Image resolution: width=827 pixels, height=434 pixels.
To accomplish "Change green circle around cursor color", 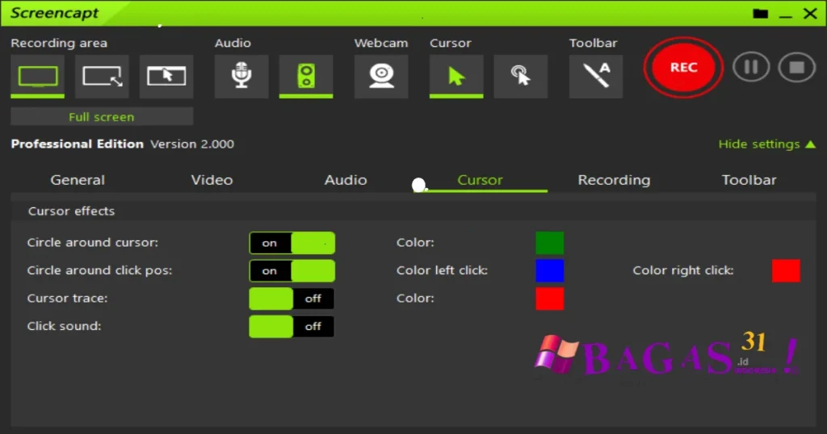I will tap(549, 243).
